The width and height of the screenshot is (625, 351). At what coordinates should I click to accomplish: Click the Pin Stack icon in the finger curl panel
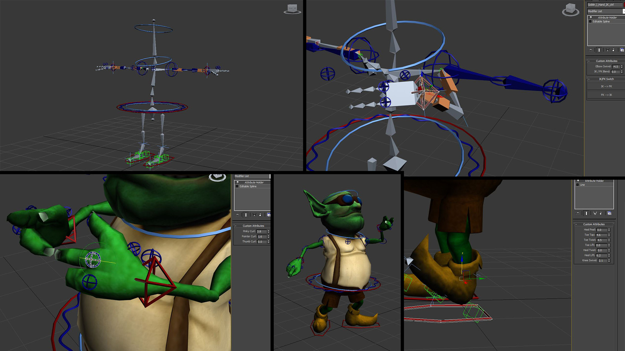[237, 215]
